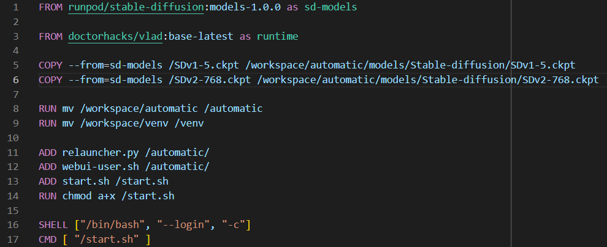Click the "--login" string
This screenshot has height=247, width=607.
[183, 224]
